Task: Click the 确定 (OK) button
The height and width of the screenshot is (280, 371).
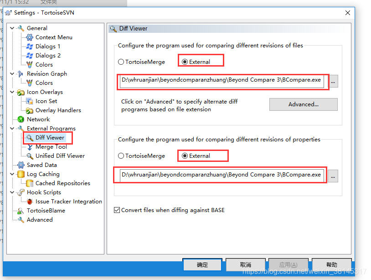Action: coord(202,264)
